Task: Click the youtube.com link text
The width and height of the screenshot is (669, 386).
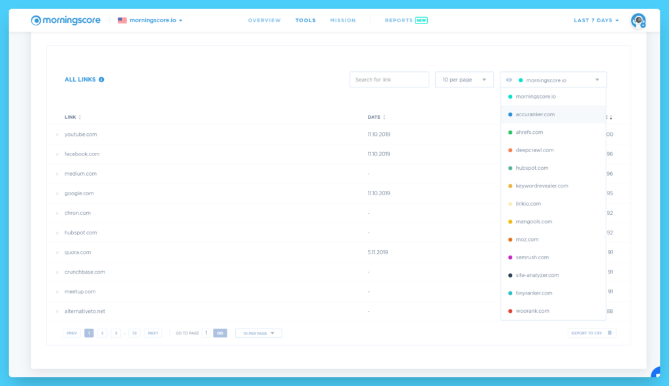Action: point(80,135)
